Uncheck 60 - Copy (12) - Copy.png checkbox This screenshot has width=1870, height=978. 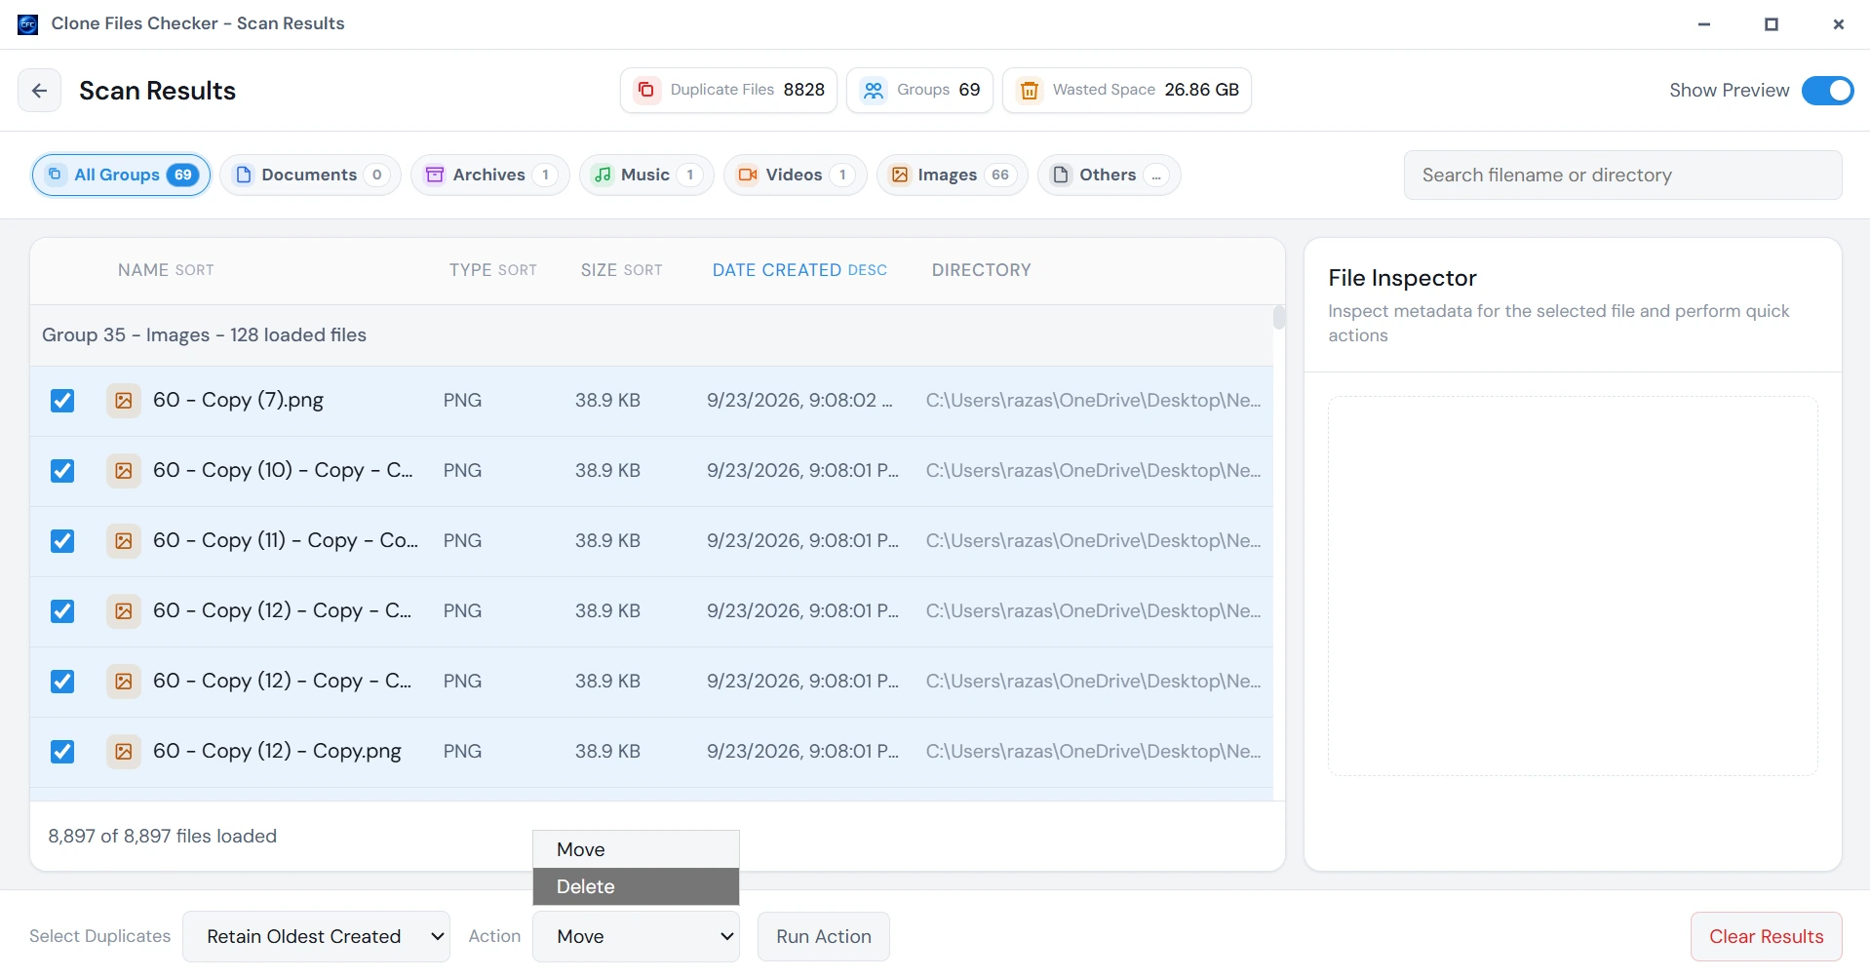62,752
